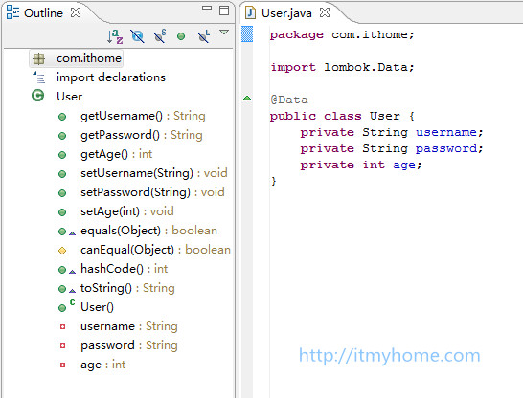Image resolution: width=523 pixels, height=398 pixels.
Task: Click the Outline view icon
Action: click(x=12, y=12)
